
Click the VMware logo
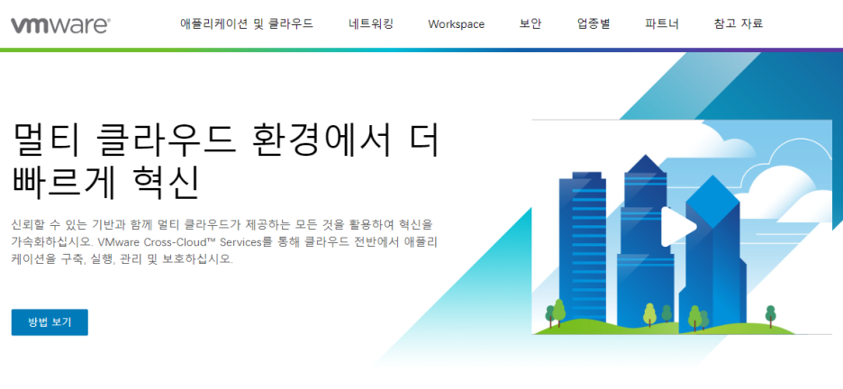click(x=60, y=24)
